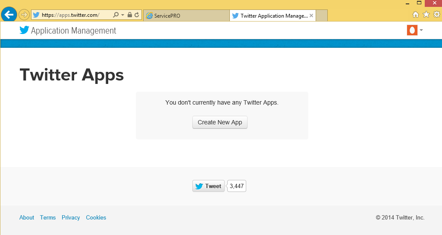Screen dimensions: 442x235
Task: Open Favorites with the star icon
Action: [x=426, y=15]
